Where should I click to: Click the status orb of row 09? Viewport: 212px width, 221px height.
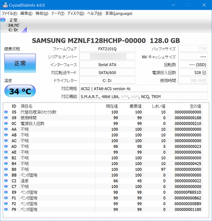tap(6, 118)
